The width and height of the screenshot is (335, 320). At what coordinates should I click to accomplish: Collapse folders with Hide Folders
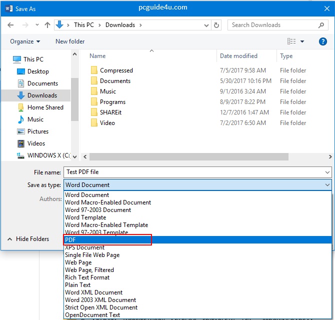point(28,239)
